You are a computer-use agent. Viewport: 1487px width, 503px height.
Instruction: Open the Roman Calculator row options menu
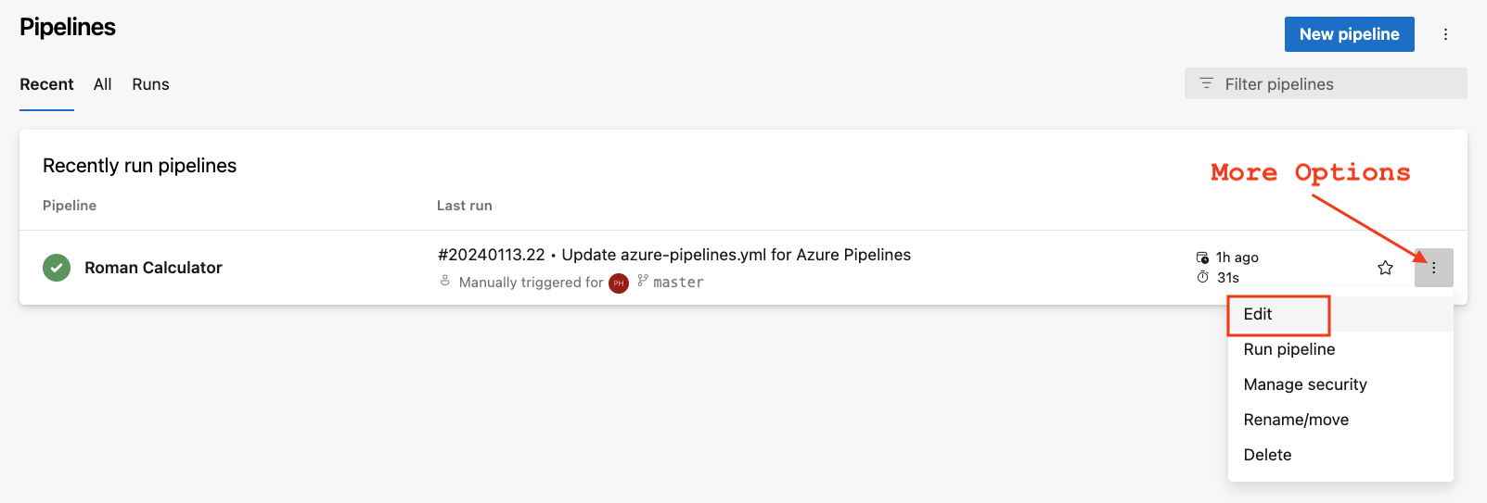point(1433,268)
